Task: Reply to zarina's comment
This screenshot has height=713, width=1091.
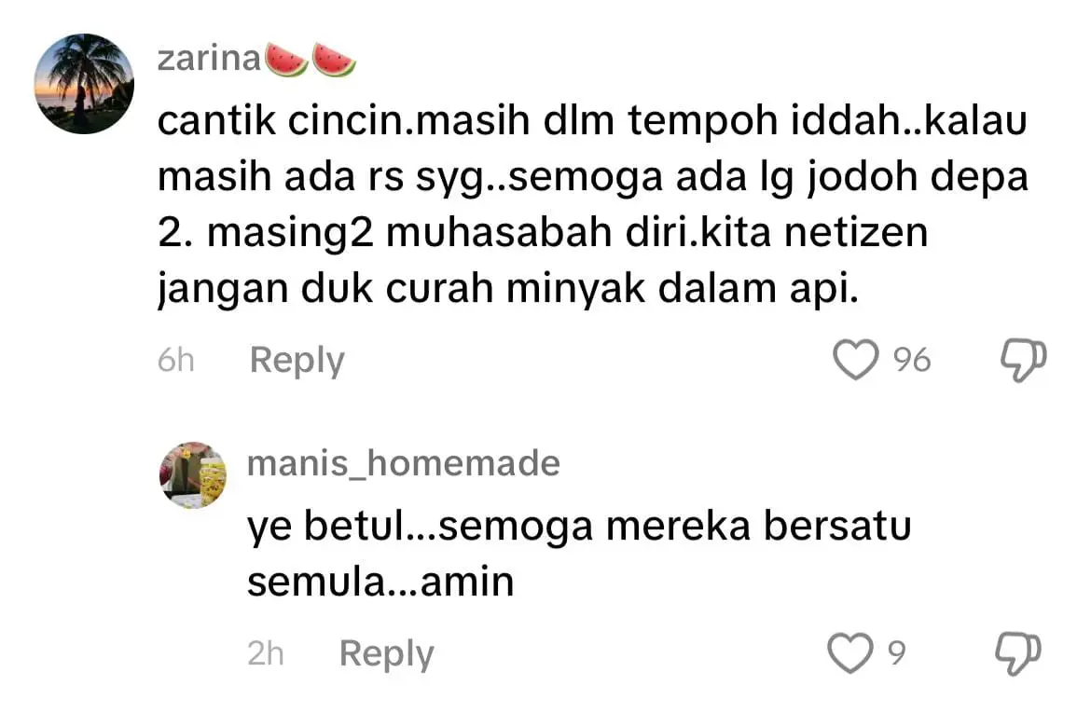Action: click(x=297, y=361)
